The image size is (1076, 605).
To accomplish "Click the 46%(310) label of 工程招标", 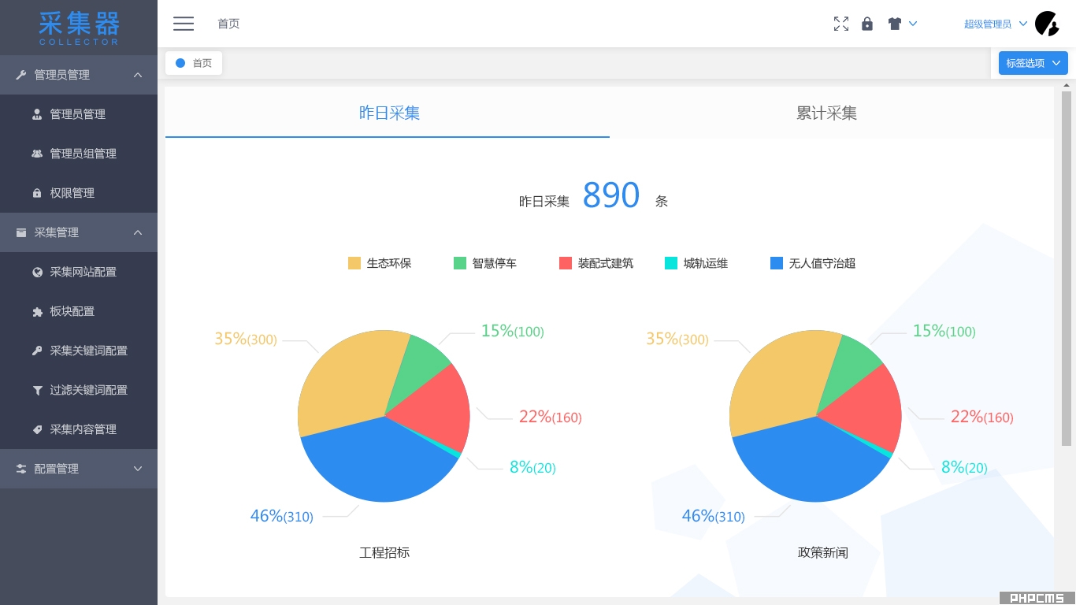I will pyautogui.click(x=282, y=516).
